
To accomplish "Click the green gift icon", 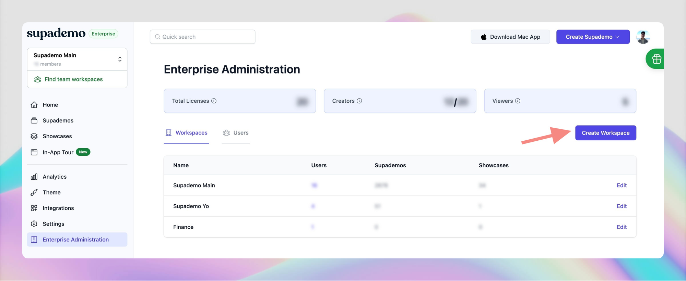I will click(657, 59).
